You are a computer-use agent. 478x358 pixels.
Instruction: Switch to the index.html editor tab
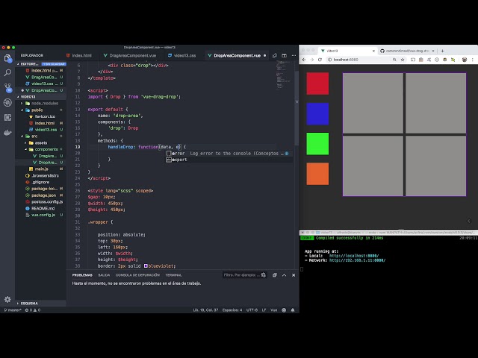tap(79, 55)
